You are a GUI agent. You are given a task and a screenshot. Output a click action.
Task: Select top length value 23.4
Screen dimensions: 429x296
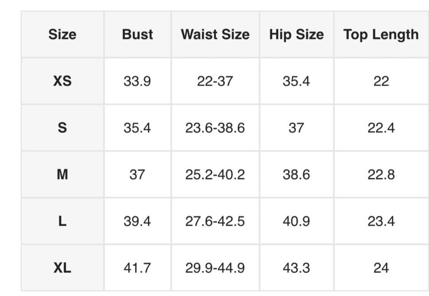tap(381, 221)
